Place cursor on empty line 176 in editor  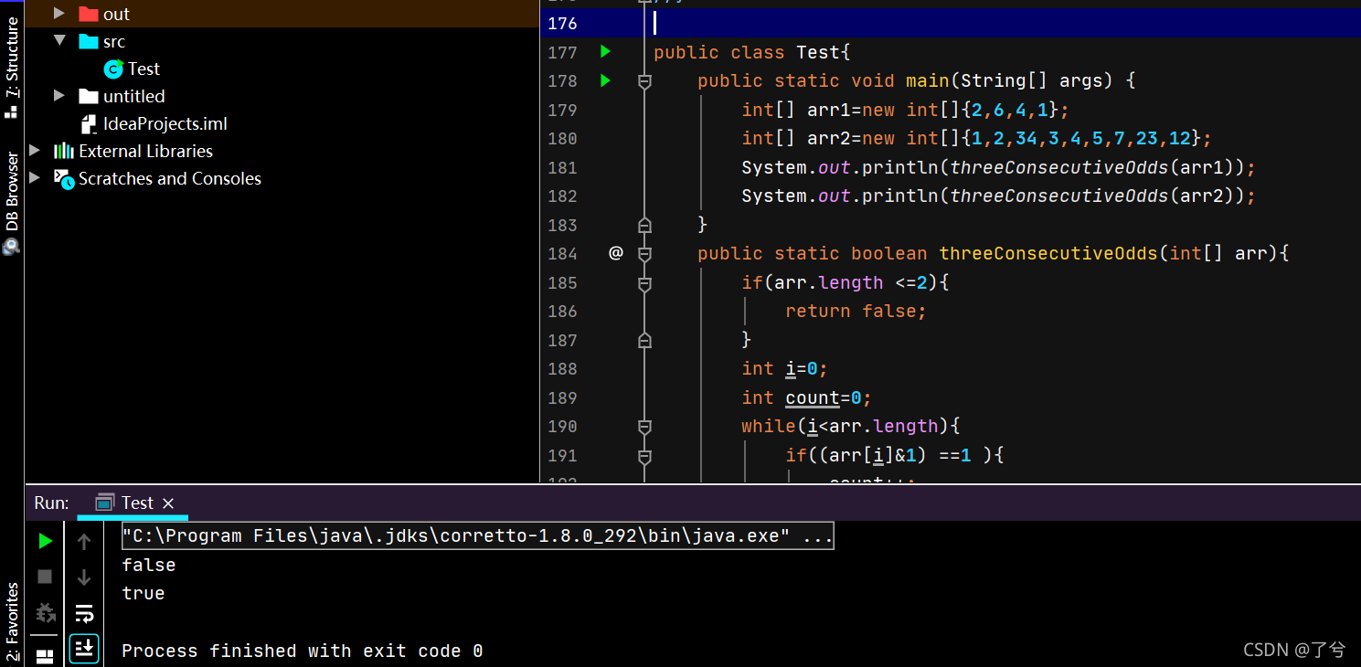[1005, 23]
